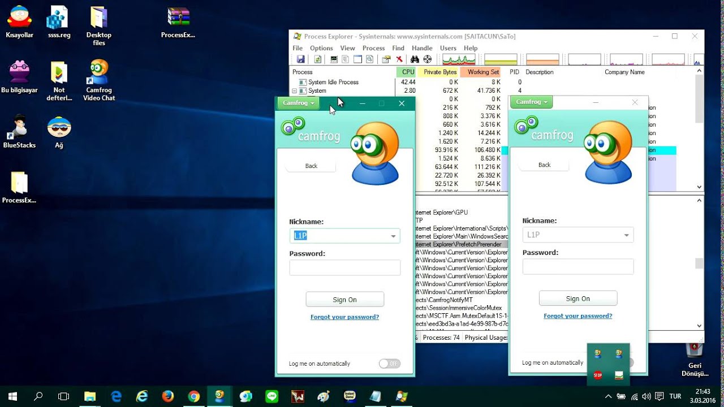The width and height of the screenshot is (724, 407).
Task: Open the Help menu in Process Explorer
Action: tap(471, 48)
